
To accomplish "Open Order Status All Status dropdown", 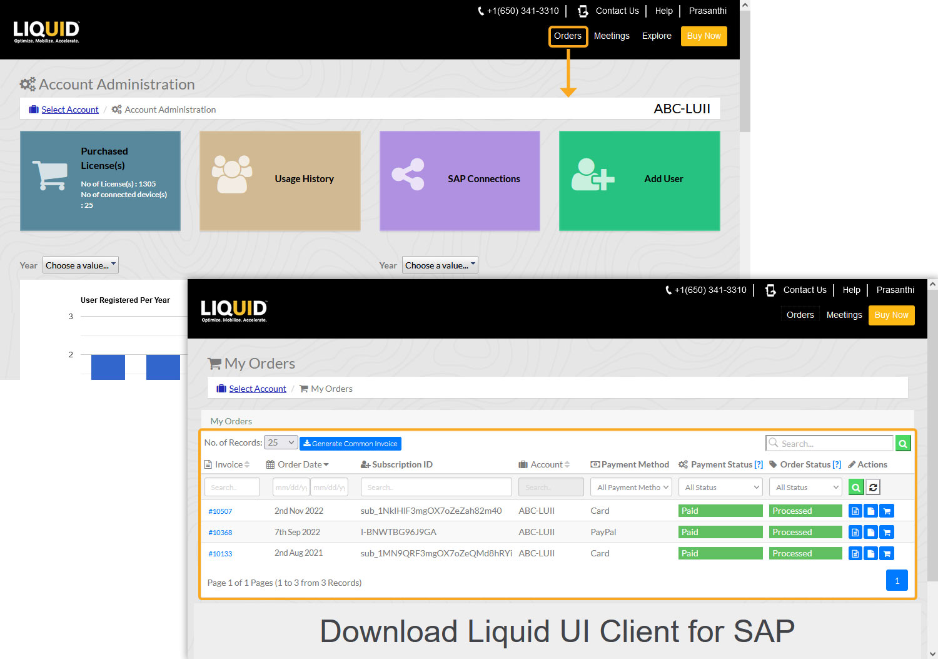I will (x=805, y=487).
